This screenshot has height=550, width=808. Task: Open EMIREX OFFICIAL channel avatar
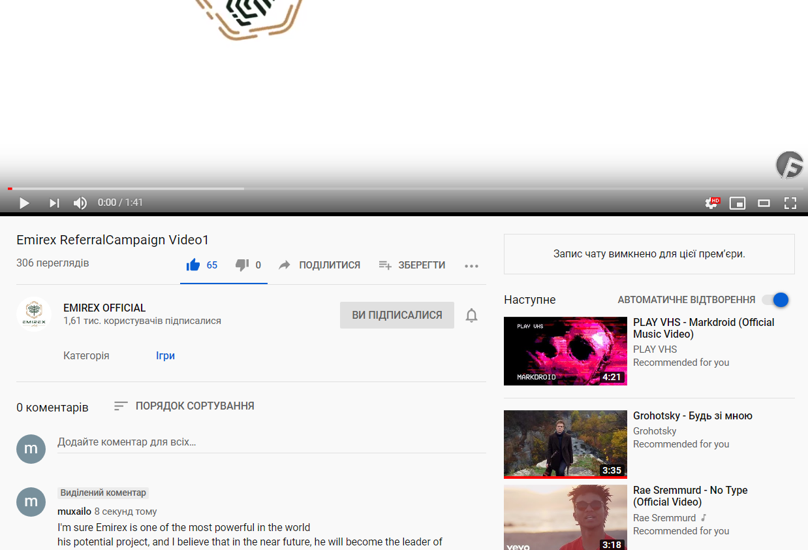[x=34, y=314]
